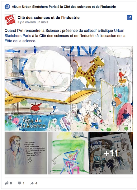Click the comment bubble icon
Viewport: 137px width, 190px height.
click(x=19, y=183)
